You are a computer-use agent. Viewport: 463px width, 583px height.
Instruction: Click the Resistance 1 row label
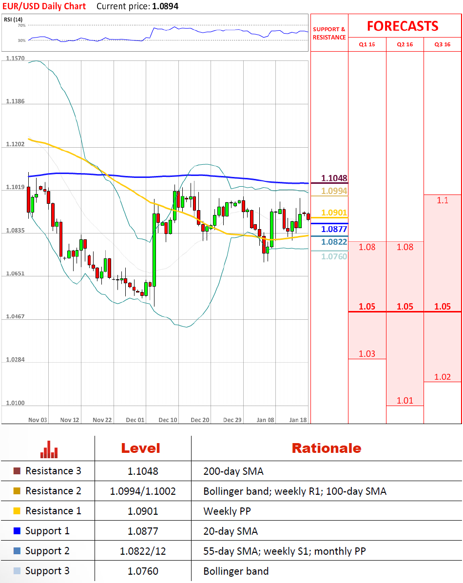pyautogui.click(x=53, y=511)
